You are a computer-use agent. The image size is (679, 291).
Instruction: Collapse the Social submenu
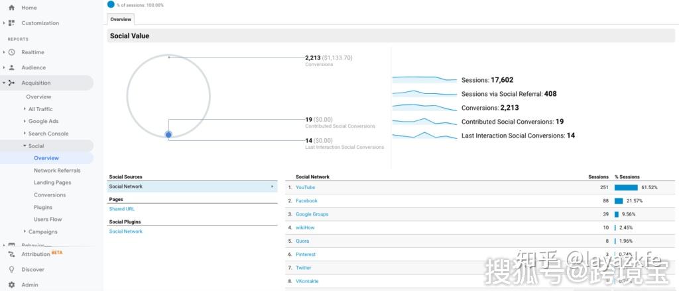pyautogui.click(x=25, y=146)
